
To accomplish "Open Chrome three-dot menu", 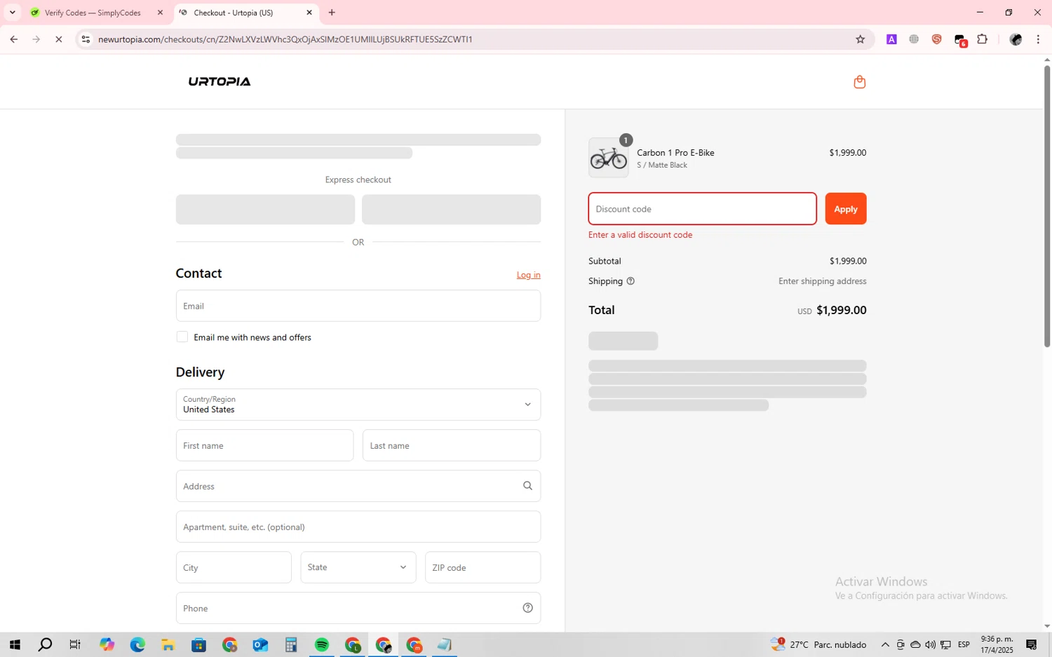I will [x=1038, y=39].
